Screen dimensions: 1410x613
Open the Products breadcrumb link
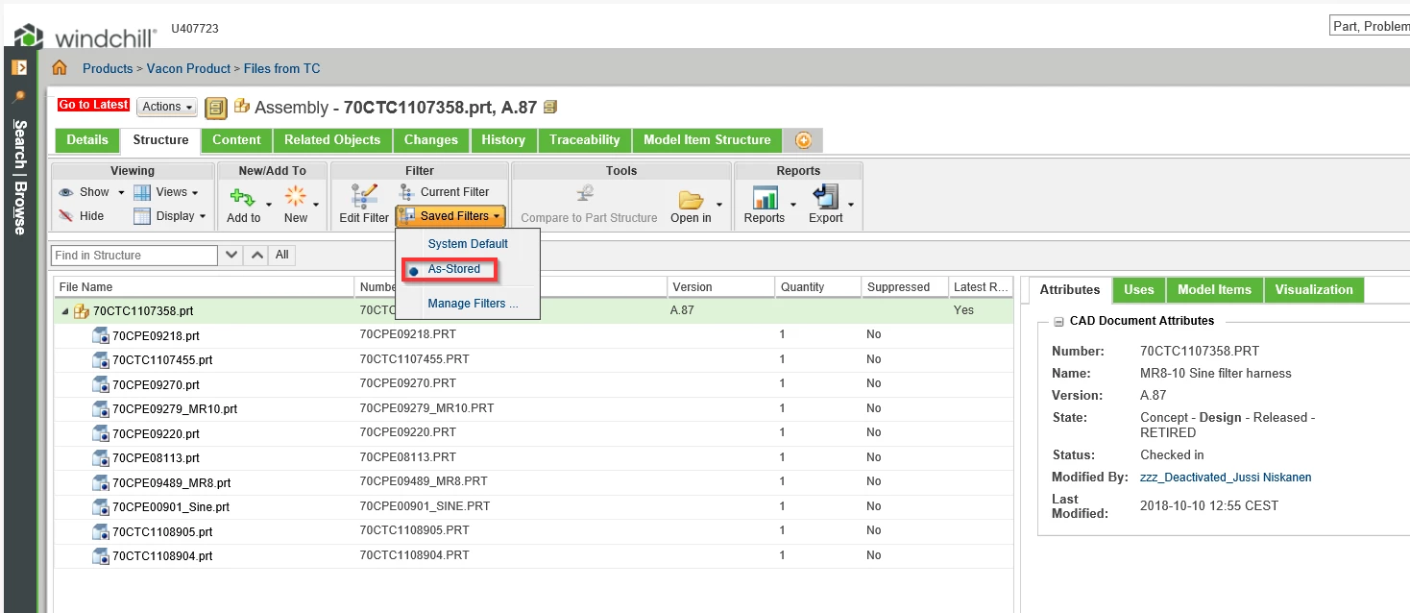pos(108,69)
